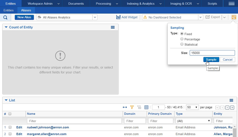The width and height of the screenshot is (238, 137).
Task: Open the List widget menu icon
Action: pyautogui.click(x=231, y=100)
